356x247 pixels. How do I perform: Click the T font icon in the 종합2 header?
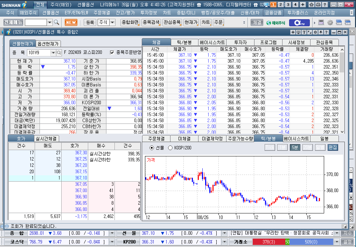(x=304, y=32)
